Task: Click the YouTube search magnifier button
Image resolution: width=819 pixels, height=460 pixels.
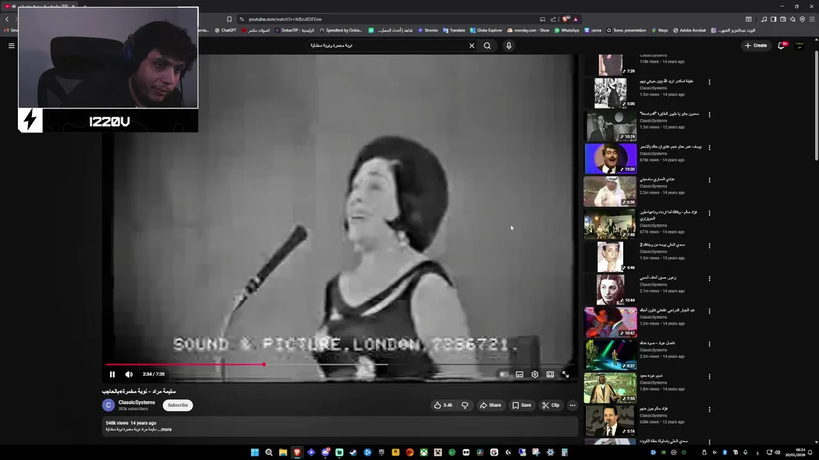Action: click(487, 45)
